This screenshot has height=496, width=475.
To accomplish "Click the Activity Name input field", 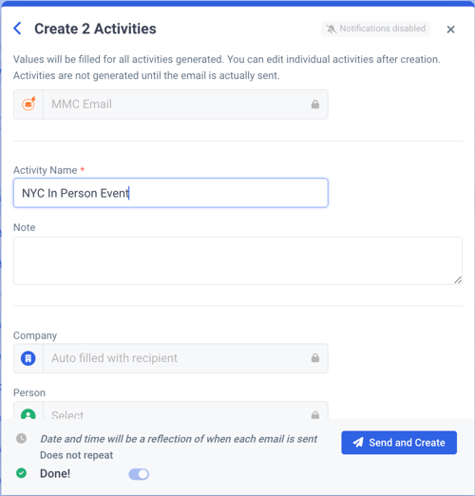I will tap(171, 193).
